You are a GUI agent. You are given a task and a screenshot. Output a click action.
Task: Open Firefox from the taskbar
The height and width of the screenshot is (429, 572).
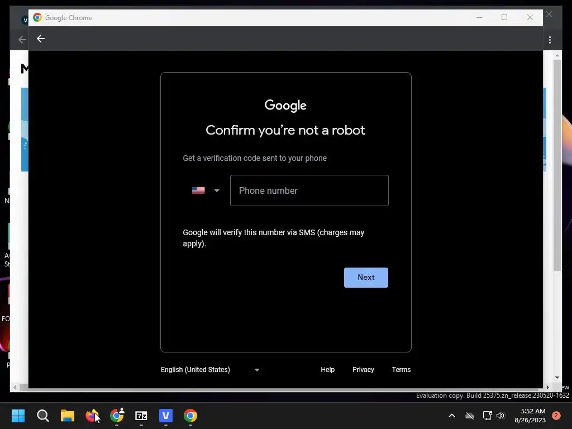[x=92, y=416]
